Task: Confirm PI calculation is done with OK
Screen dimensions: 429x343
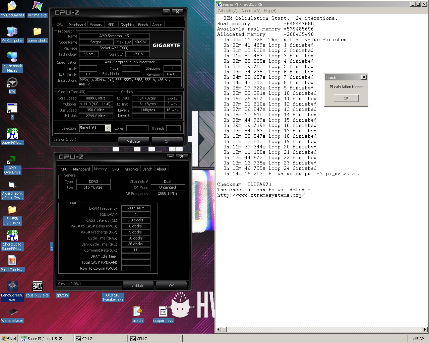Action: pos(346,98)
